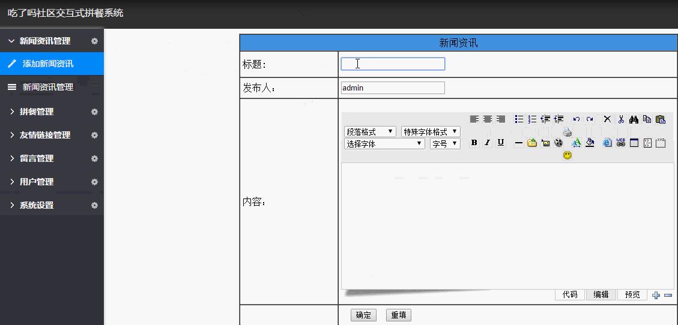Click the 标题 title input field
Viewport: 678px width, 325px height.
click(x=393, y=64)
